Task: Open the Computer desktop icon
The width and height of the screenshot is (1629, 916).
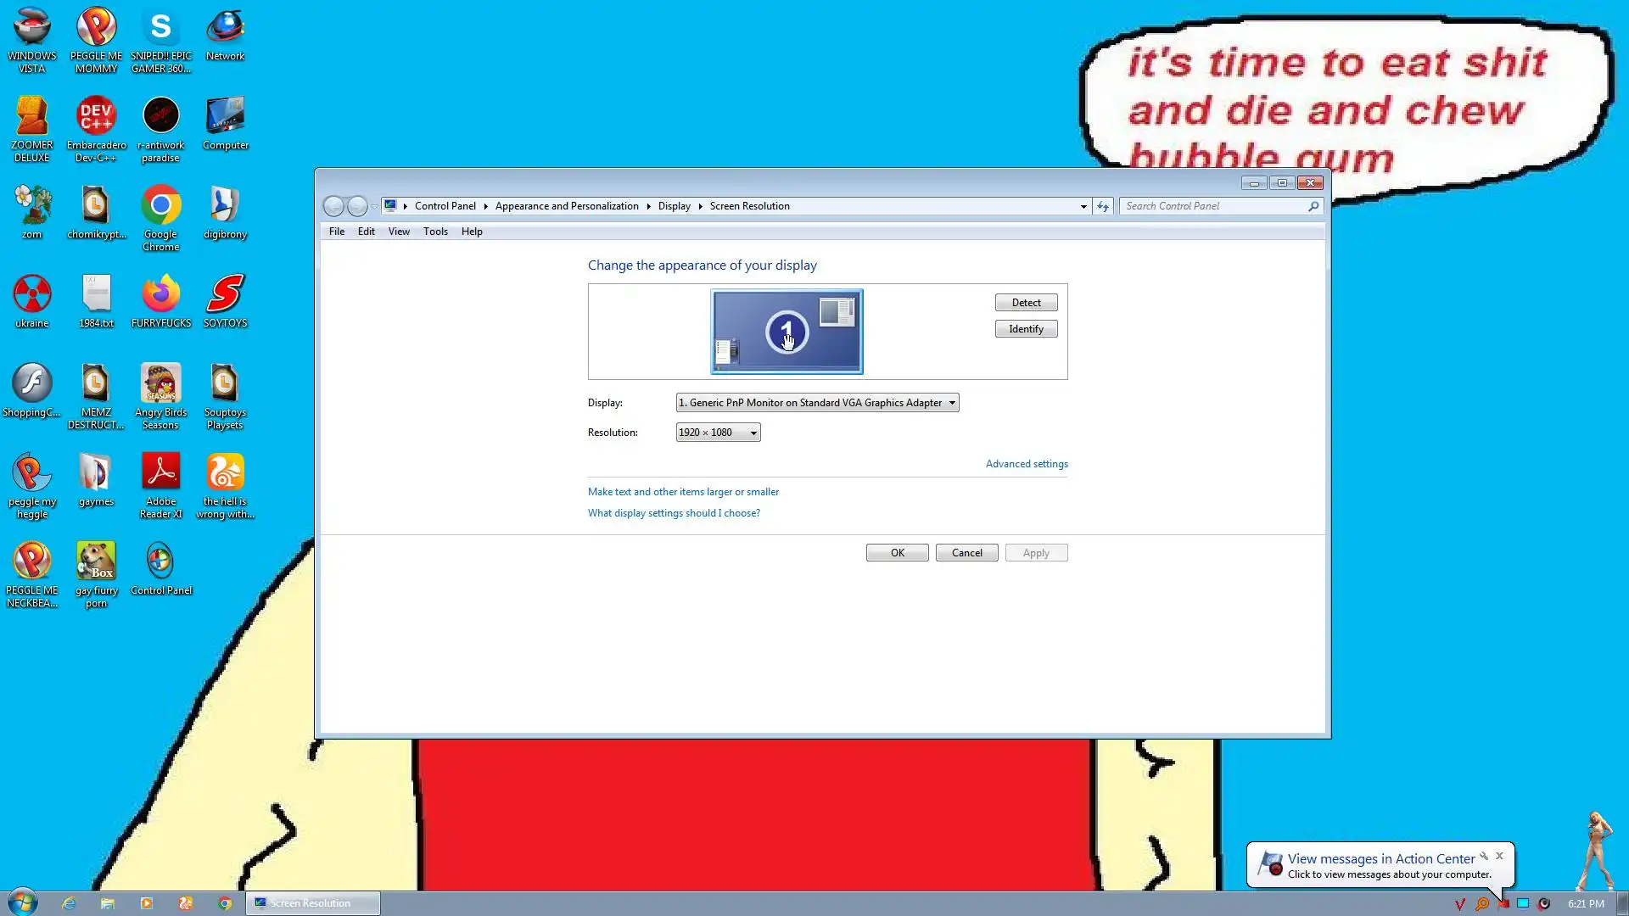Action: [225, 117]
